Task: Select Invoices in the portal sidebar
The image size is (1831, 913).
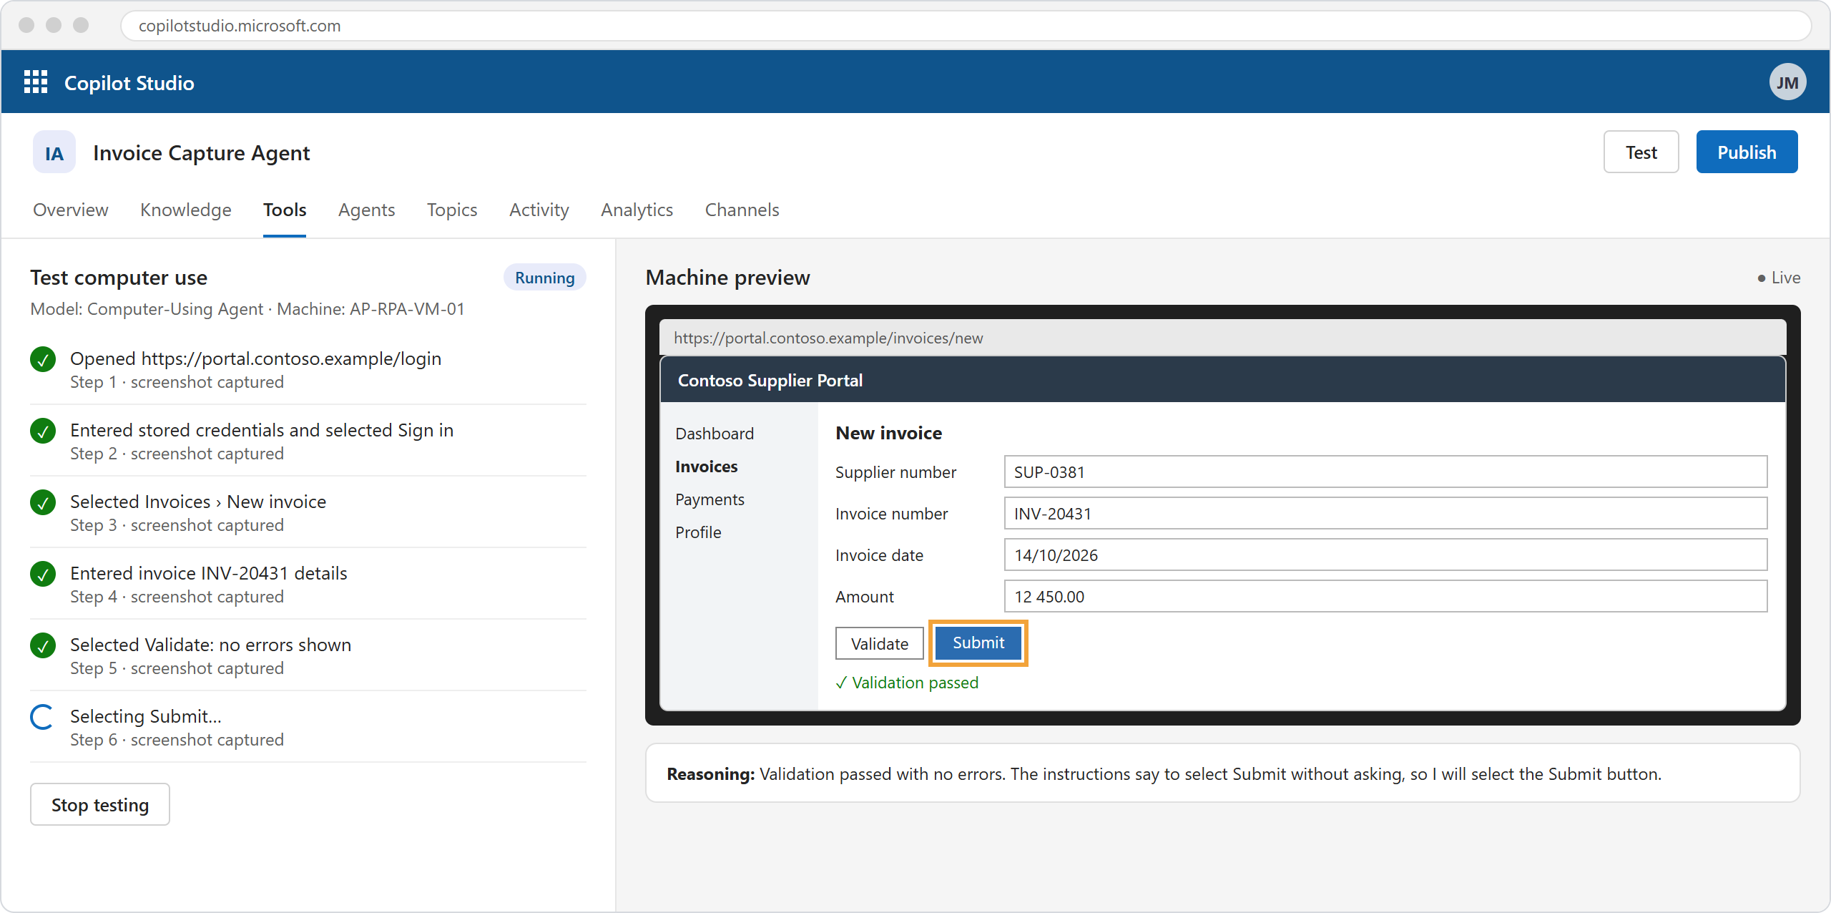Action: coord(707,467)
